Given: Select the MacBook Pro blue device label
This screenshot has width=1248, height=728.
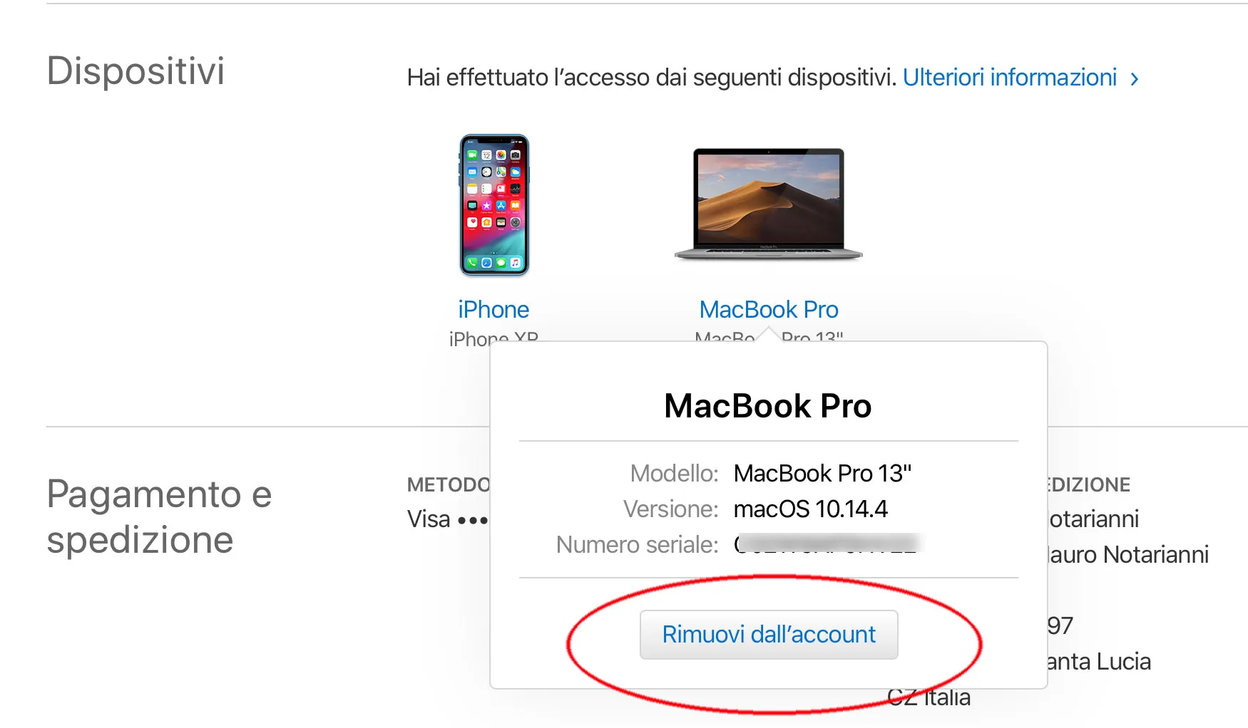Looking at the screenshot, I should point(768,309).
